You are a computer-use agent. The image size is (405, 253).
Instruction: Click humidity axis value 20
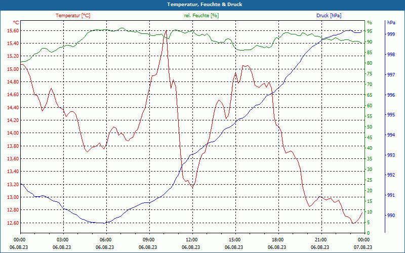pyautogui.click(x=370, y=191)
